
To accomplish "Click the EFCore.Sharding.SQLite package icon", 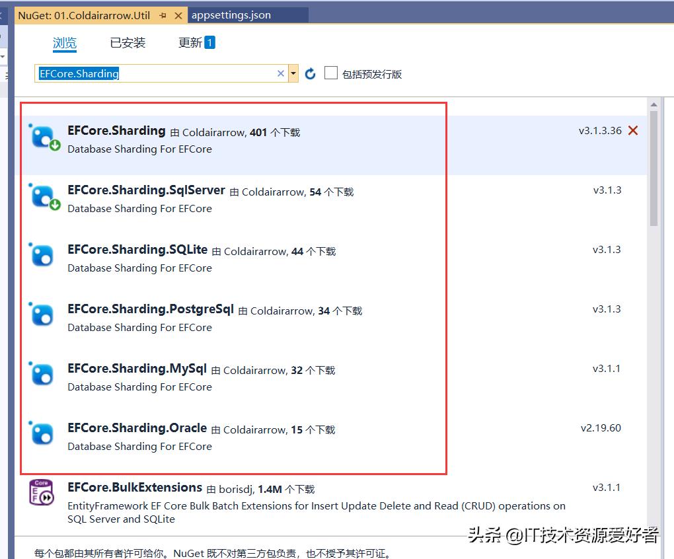I will pyautogui.click(x=42, y=256).
